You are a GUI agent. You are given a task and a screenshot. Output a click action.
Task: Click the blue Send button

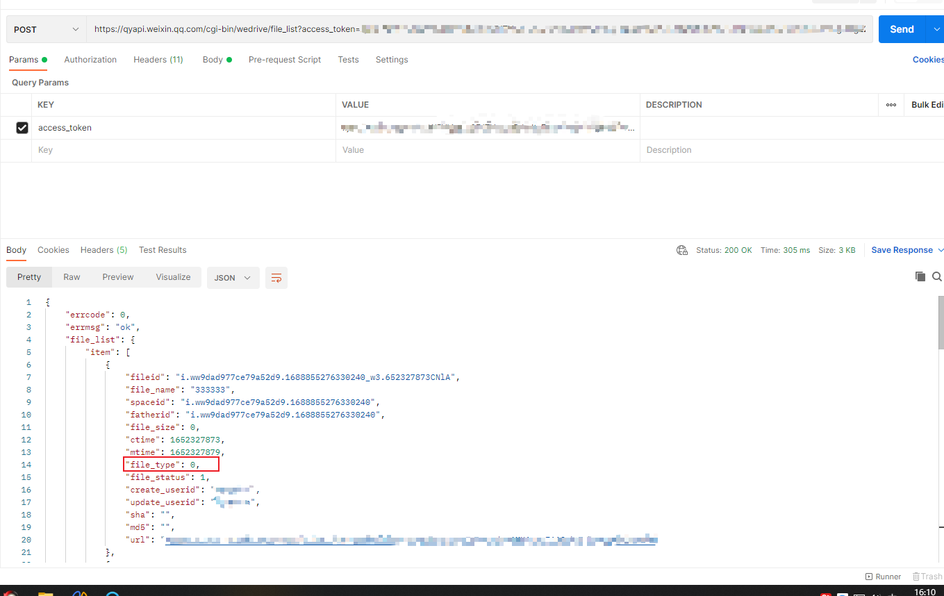902,29
